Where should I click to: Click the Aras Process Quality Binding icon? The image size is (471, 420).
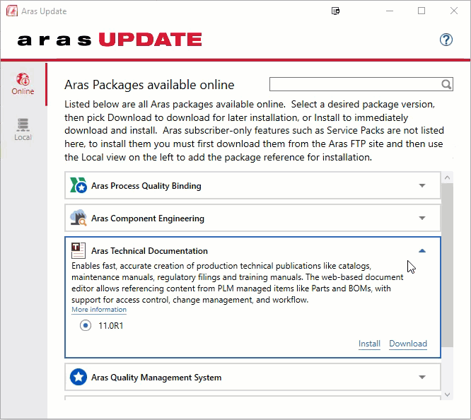click(x=78, y=186)
